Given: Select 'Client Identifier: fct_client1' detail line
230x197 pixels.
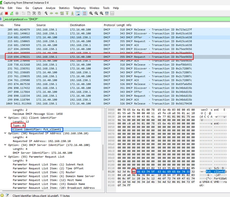Looking at the screenshot, I should coord(37,129).
